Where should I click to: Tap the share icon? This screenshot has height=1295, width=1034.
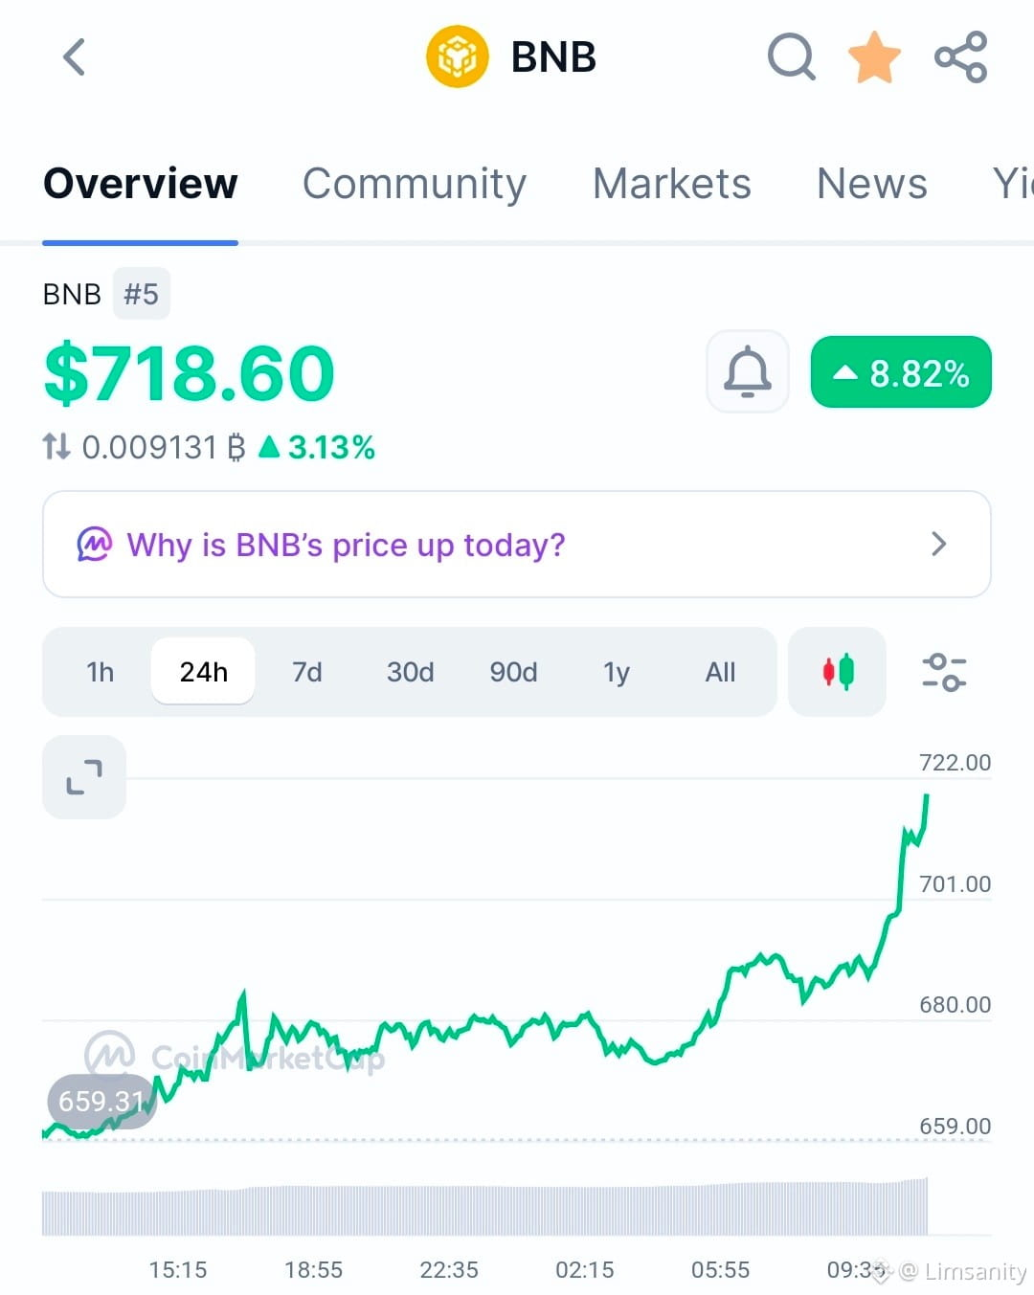(x=960, y=57)
